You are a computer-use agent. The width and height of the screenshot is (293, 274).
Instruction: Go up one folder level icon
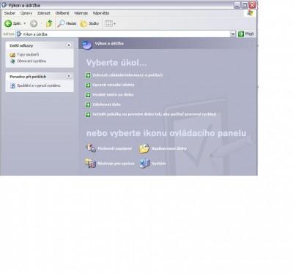point(49,23)
